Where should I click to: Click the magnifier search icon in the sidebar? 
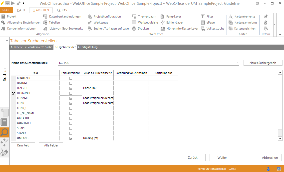click(4, 132)
